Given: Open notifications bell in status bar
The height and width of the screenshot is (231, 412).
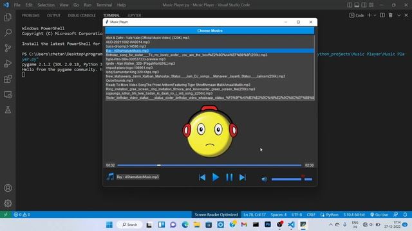Looking at the screenshot, I should [405, 214].
